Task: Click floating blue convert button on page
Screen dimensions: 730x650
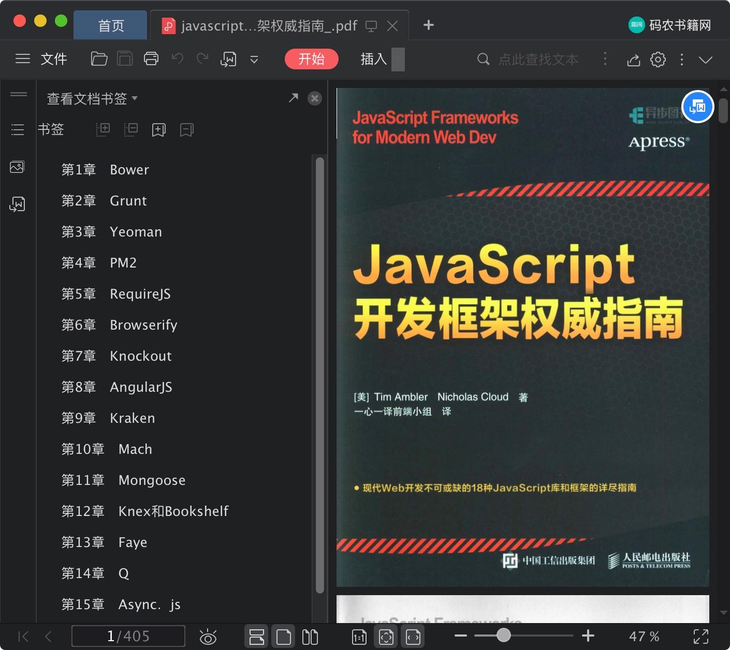Action: point(698,107)
